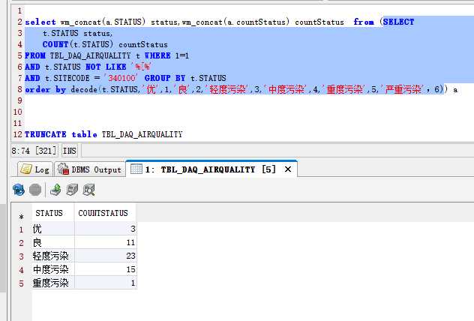474x321 pixels.
Task: Open the Log tab
Action: coord(35,169)
